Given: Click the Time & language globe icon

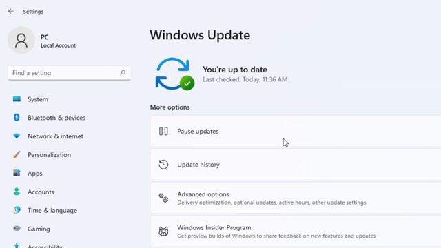Looking at the screenshot, I should tap(17, 209).
